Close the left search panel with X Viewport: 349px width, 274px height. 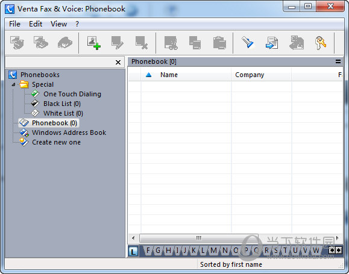click(118, 62)
